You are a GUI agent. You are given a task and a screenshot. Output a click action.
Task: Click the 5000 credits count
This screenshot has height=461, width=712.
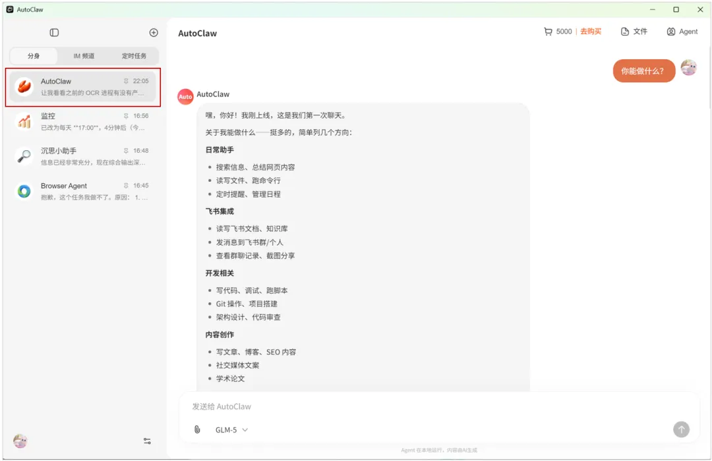pos(564,32)
